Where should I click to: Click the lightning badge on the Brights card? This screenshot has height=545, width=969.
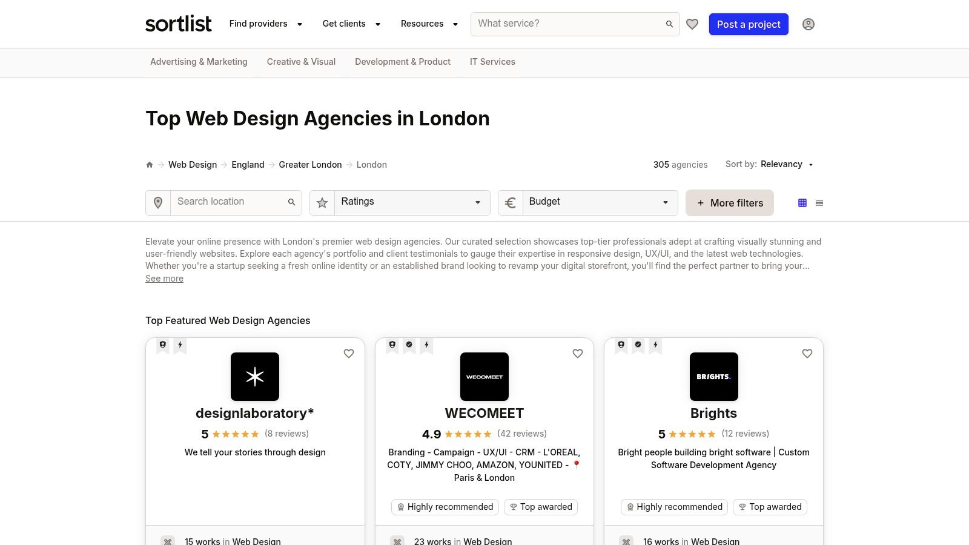(655, 345)
